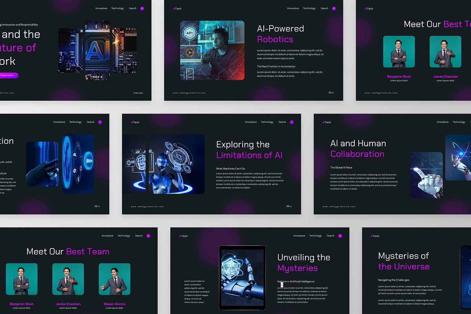Screen dimensions: 471x314
Task: Select Search text on the AI-Powered Robotics slide
Action: [x=324, y=8]
